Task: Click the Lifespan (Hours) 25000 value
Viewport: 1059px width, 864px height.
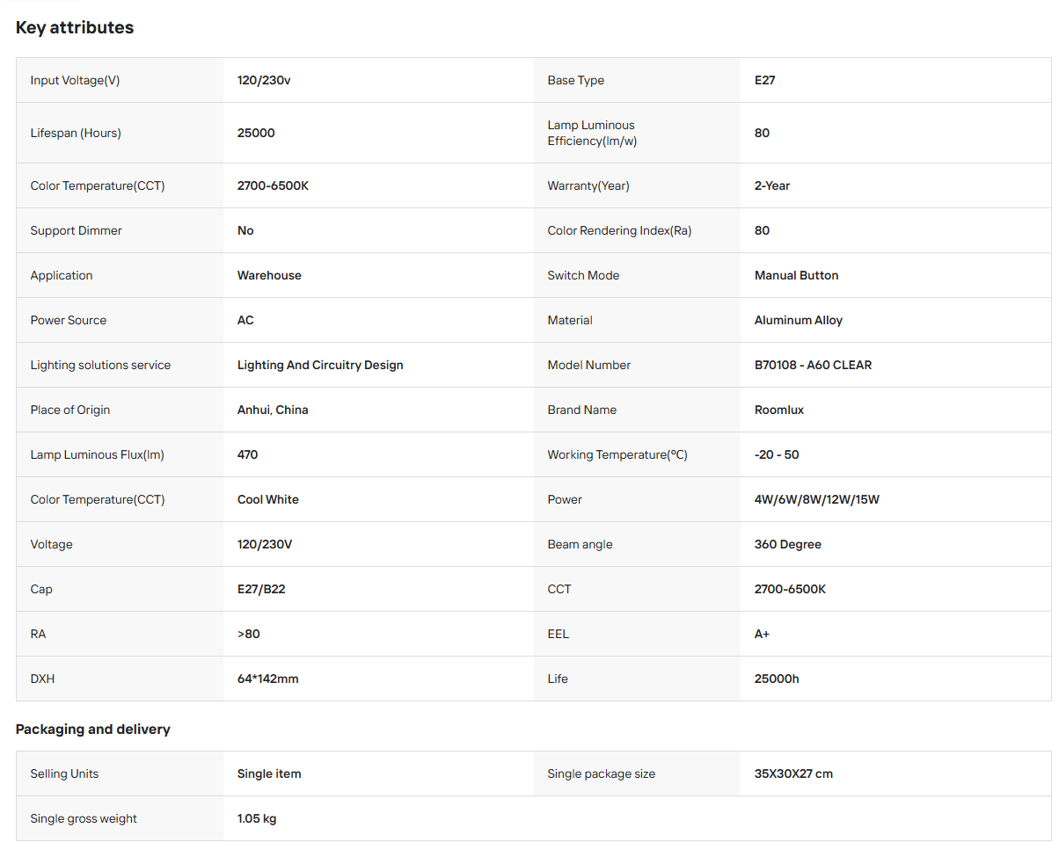Action: point(256,133)
